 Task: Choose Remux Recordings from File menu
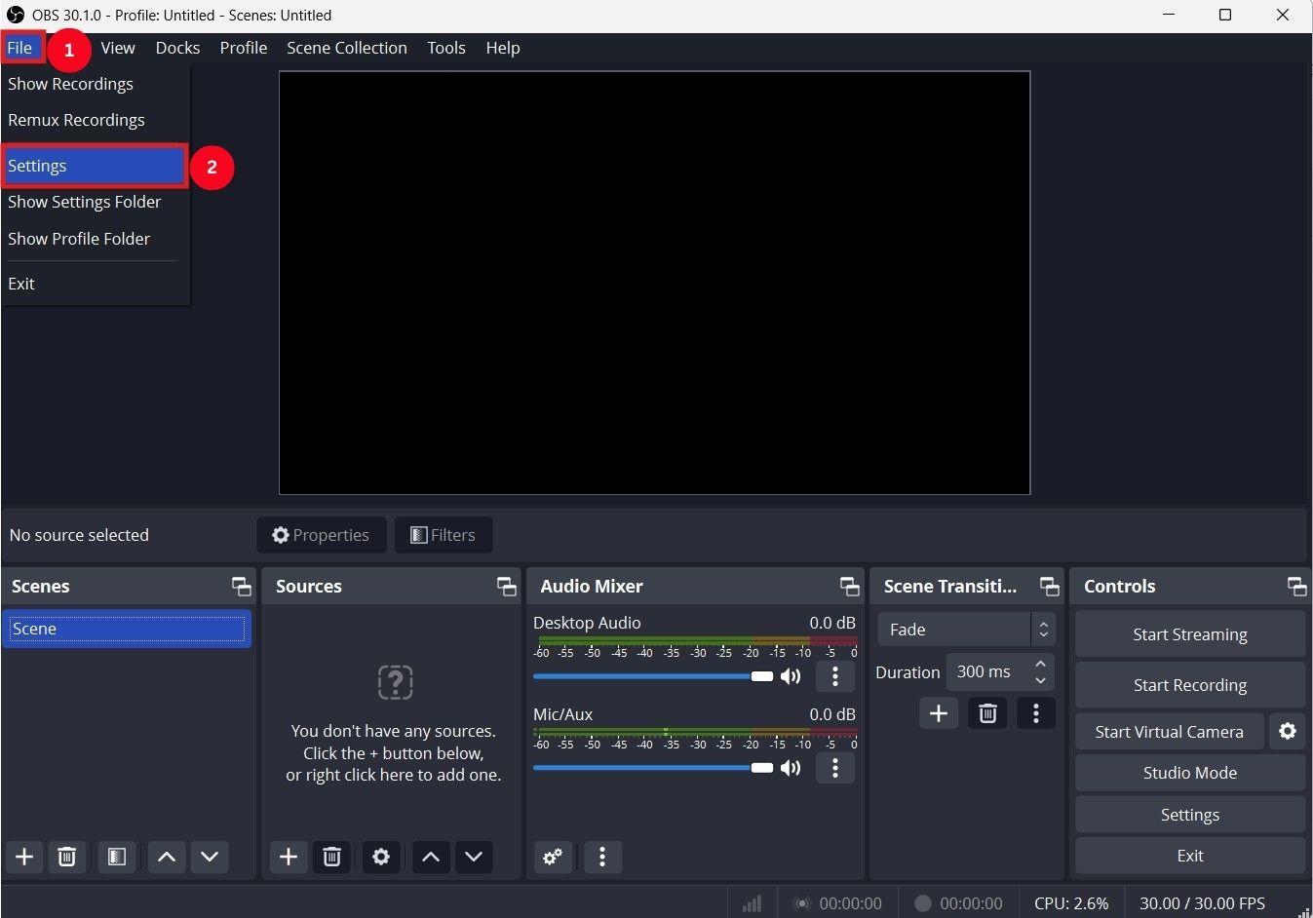point(95,120)
